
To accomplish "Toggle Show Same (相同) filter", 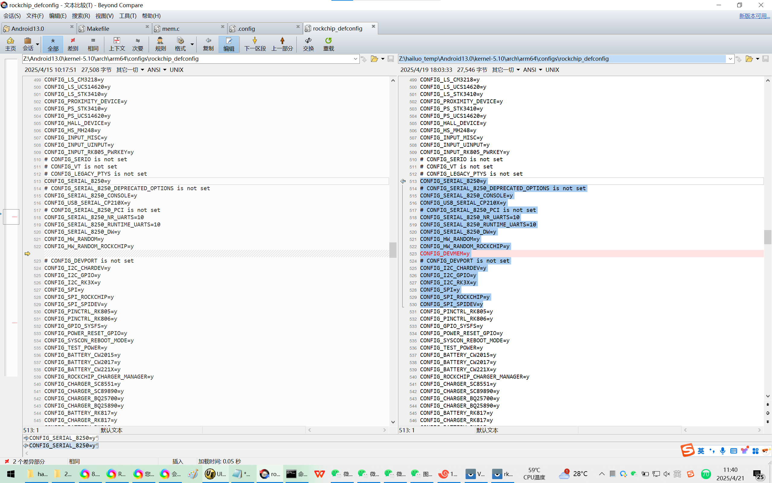I will 93,44.
